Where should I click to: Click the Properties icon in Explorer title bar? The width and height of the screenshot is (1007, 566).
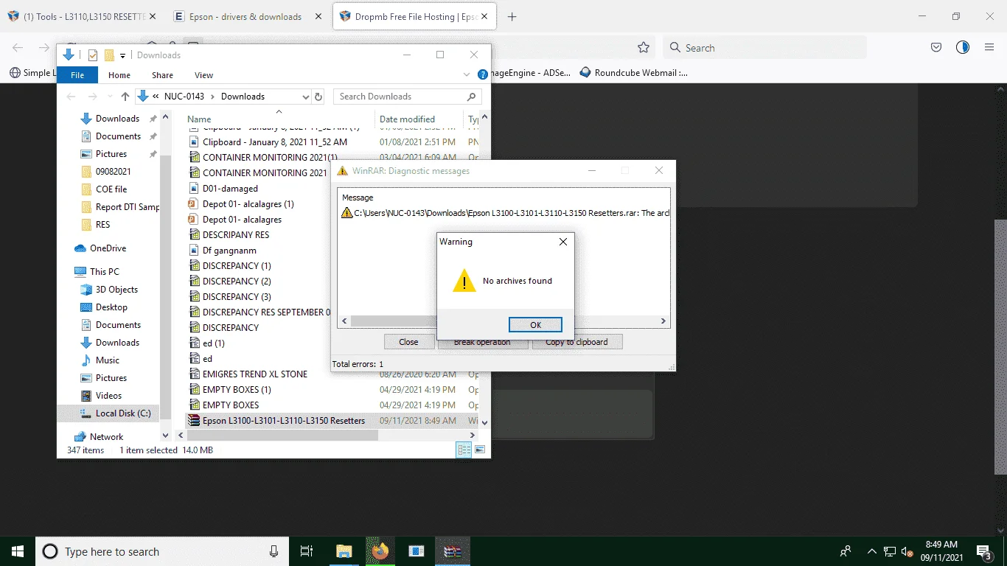[x=93, y=55]
